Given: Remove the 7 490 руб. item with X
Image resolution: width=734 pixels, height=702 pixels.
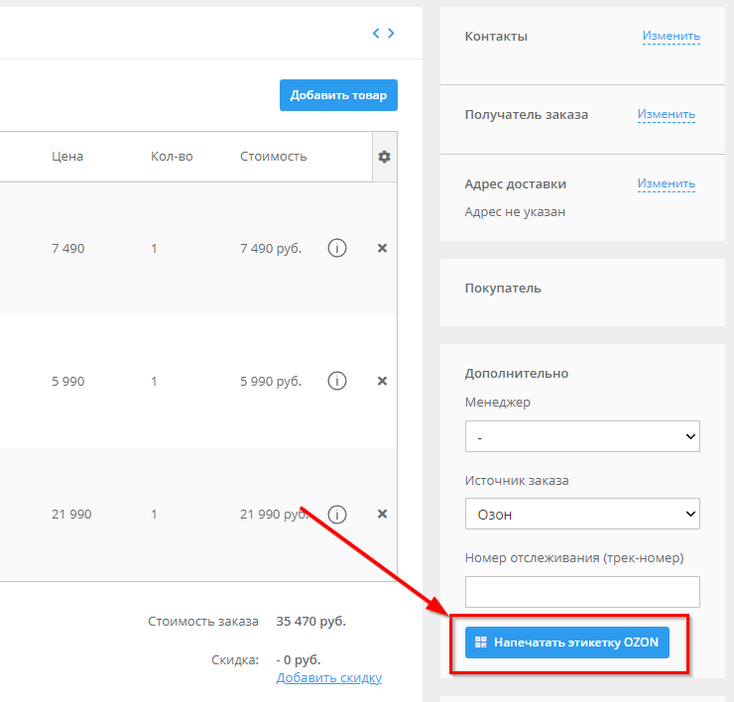Looking at the screenshot, I should point(382,248).
